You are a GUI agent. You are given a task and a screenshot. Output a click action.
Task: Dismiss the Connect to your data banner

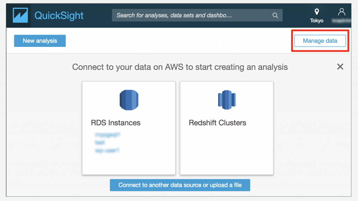(x=340, y=66)
